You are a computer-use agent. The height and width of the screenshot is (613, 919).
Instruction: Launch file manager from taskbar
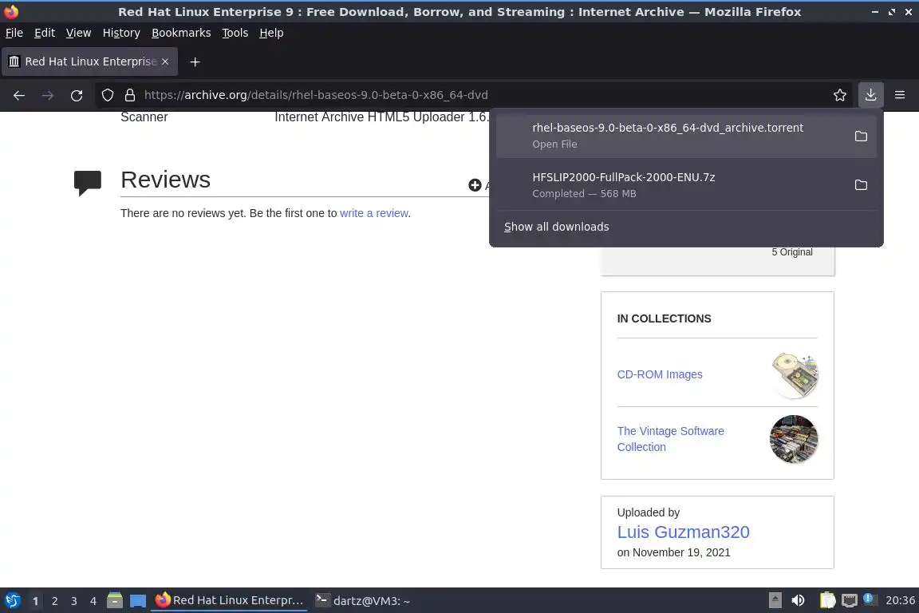point(115,601)
